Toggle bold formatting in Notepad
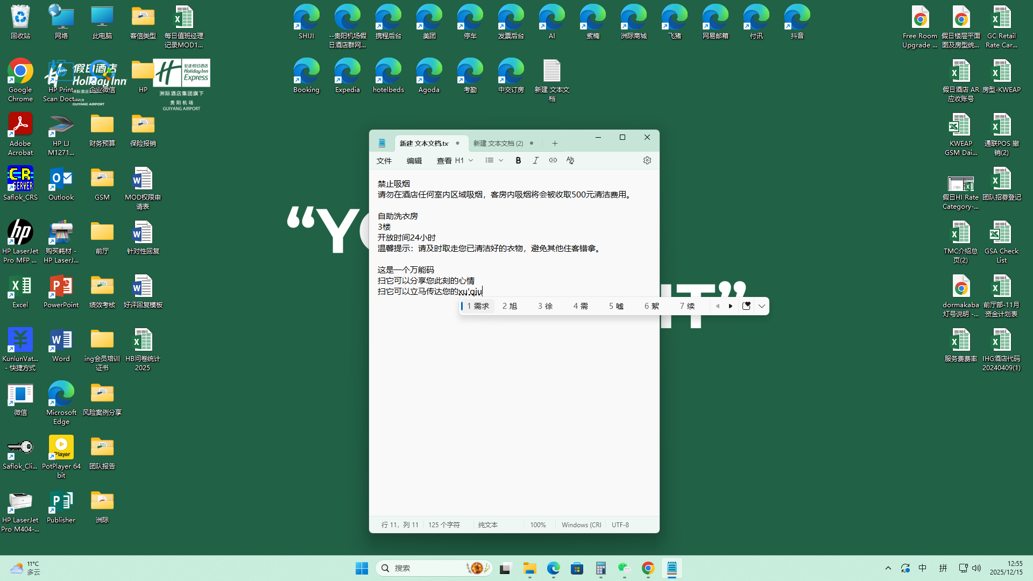 tap(518, 160)
